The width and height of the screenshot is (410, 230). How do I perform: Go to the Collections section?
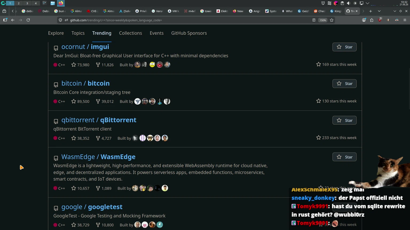[131, 33]
